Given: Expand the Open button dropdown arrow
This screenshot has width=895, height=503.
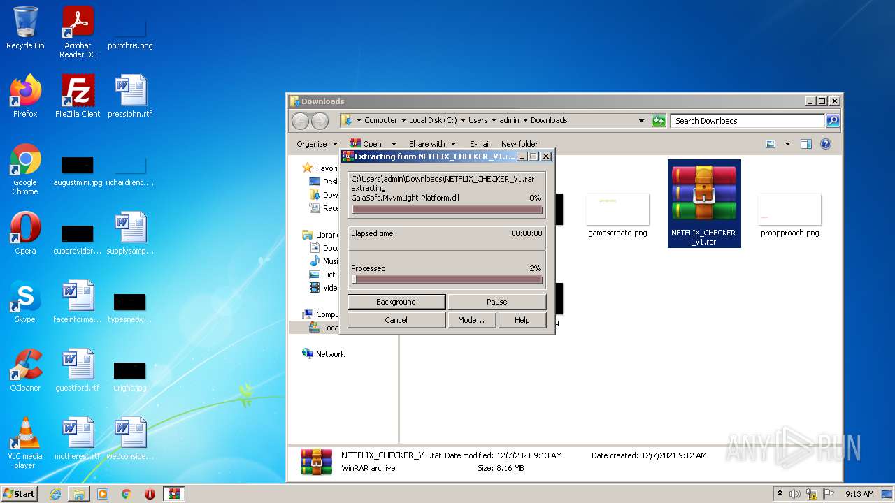Looking at the screenshot, I should point(394,144).
